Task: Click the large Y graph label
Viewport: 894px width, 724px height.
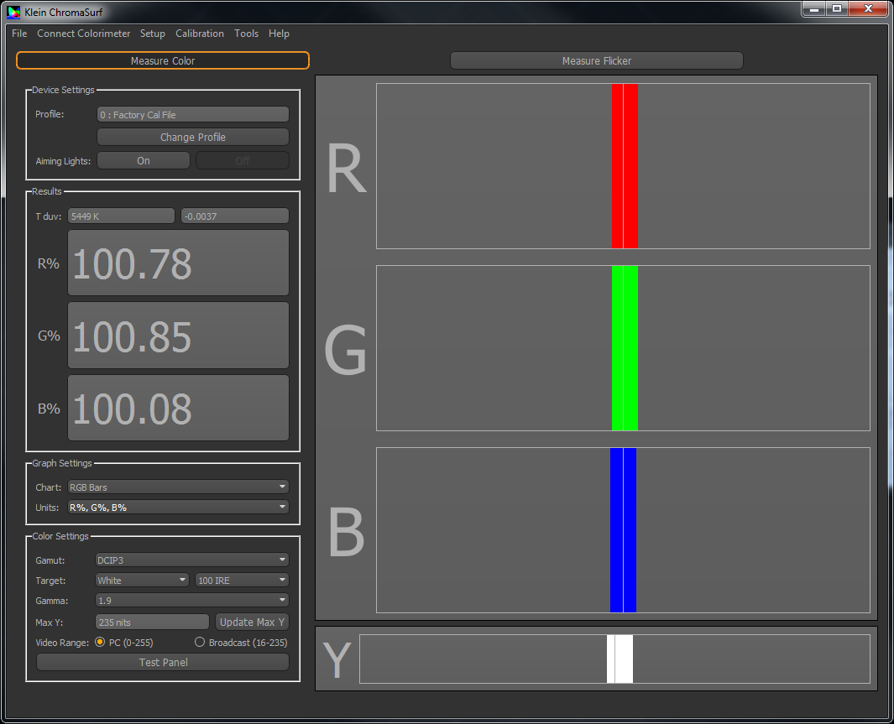Action: [x=337, y=659]
